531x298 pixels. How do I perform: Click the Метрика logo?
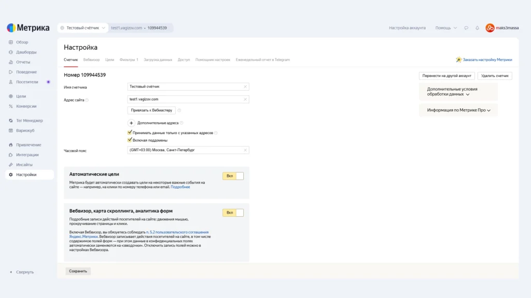28,28
